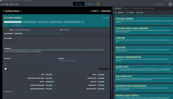Image resolution: width=173 pixels, height=99 pixels.
Task: Select Cycling Power Control Point pill
Action: tap(72, 22)
